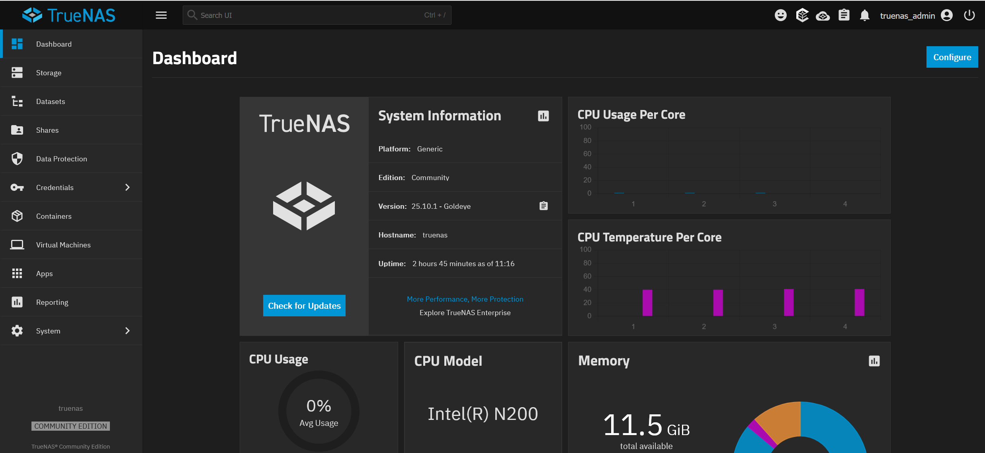Click the power button icon
Viewport: 985px width, 453px height.
[x=969, y=15]
